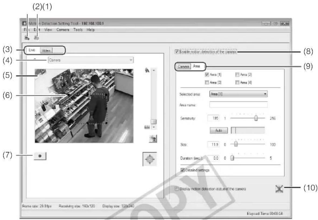The width and height of the screenshot is (318, 220).
Task: Switch to the Video tab
Action: pos(46,51)
